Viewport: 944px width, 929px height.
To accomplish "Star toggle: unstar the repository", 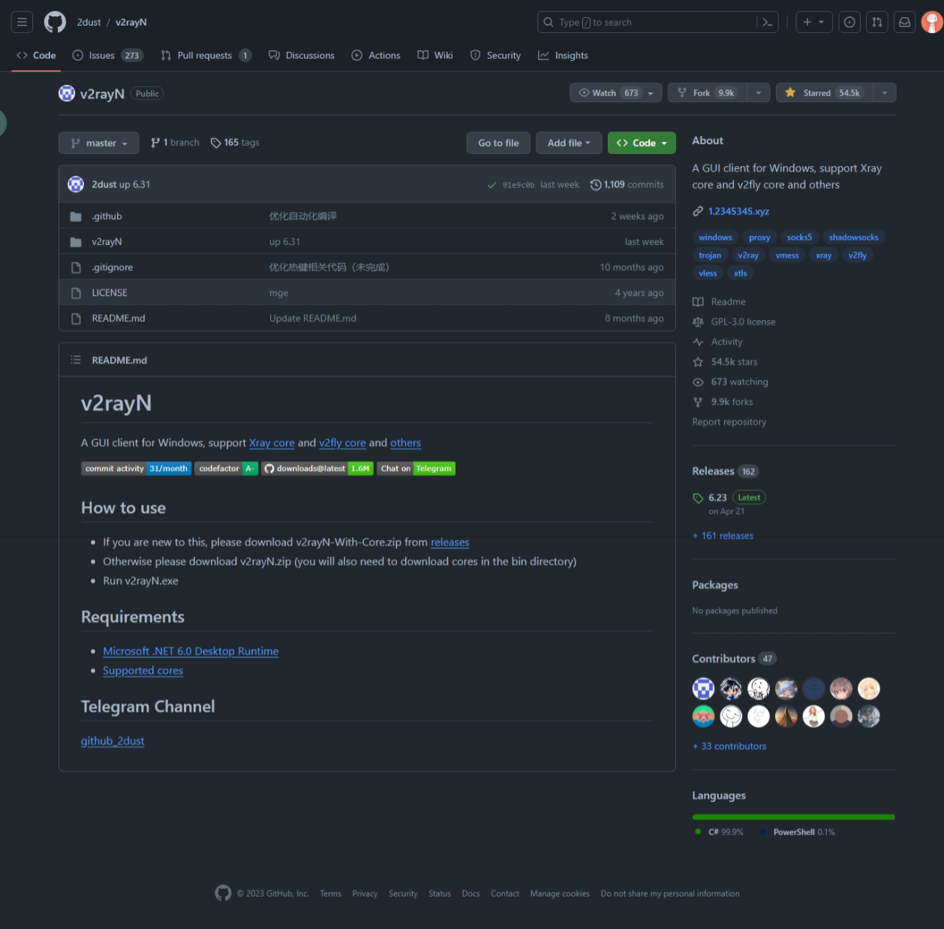I will [x=825, y=93].
